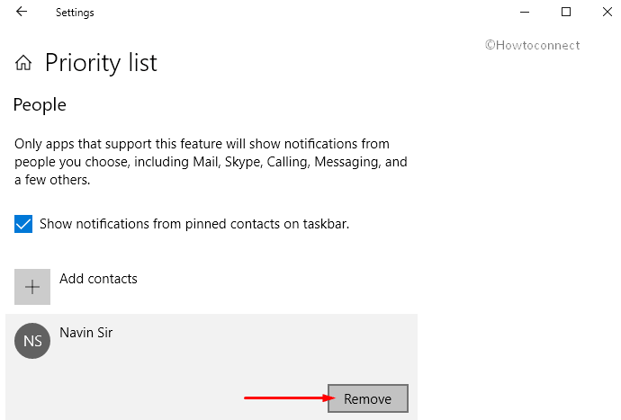Uncheck Show notifications from pinned contacts checkbox

click(x=23, y=224)
